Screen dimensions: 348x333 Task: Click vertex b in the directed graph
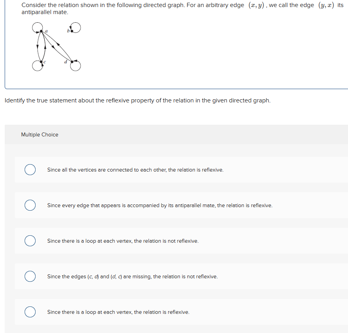pos(72,30)
